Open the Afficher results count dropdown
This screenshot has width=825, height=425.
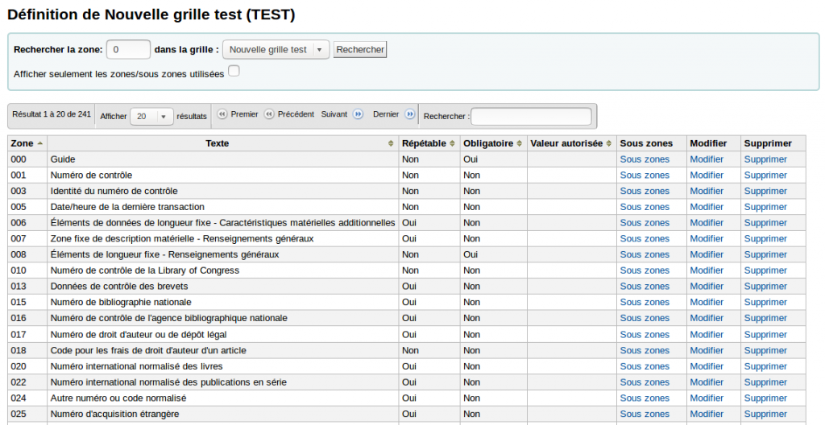pyautogui.click(x=151, y=116)
